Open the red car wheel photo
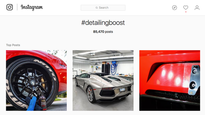Viewport: 205px width, 115px height. tap(36, 80)
